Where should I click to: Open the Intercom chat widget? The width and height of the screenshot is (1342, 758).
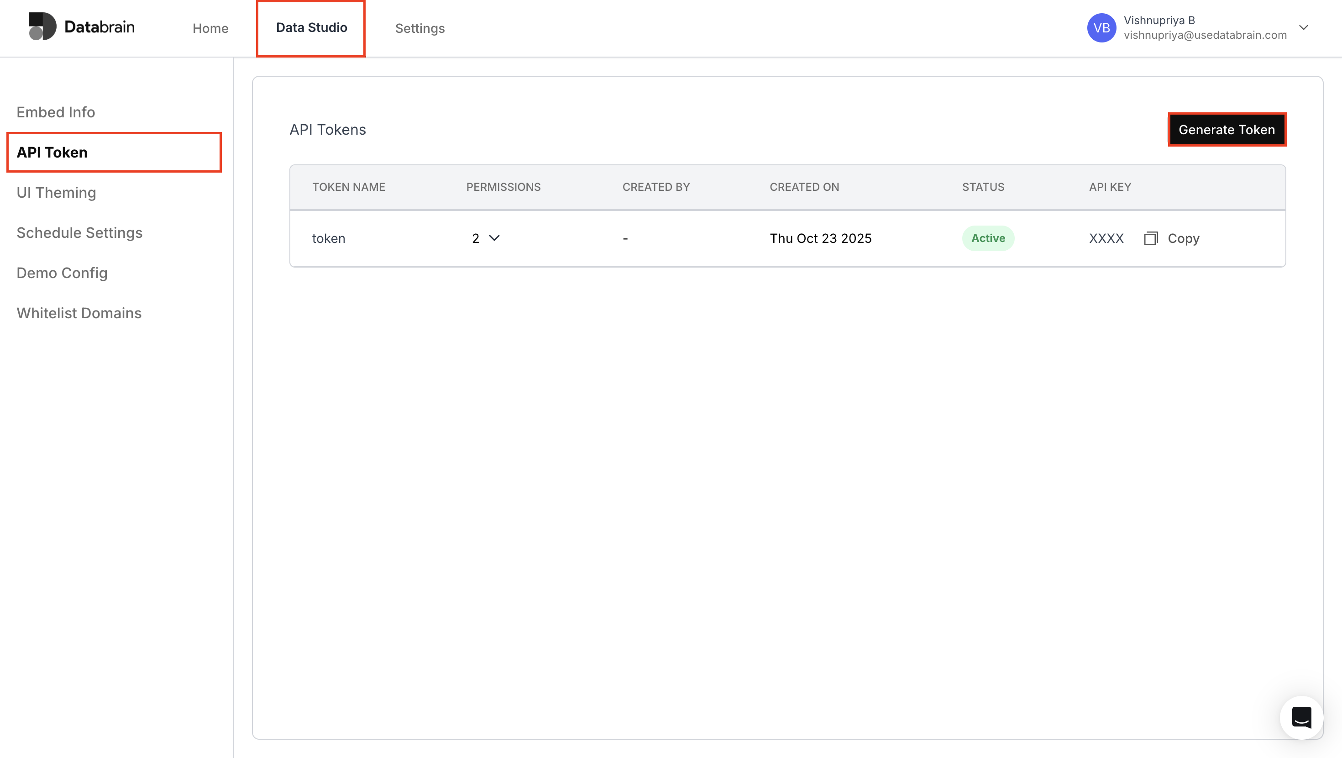point(1301,717)
